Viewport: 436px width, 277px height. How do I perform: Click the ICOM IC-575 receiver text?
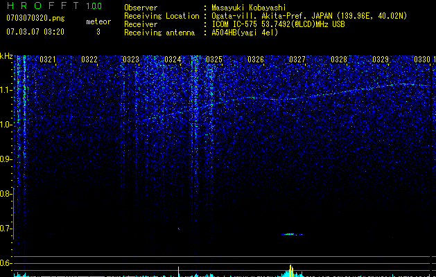pos(278,24)
